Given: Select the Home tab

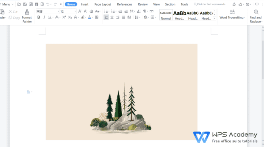Looking at the screenshot, I should click(71, 4).
